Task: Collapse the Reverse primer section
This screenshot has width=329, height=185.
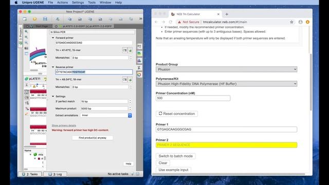Action: pos(53,67)
